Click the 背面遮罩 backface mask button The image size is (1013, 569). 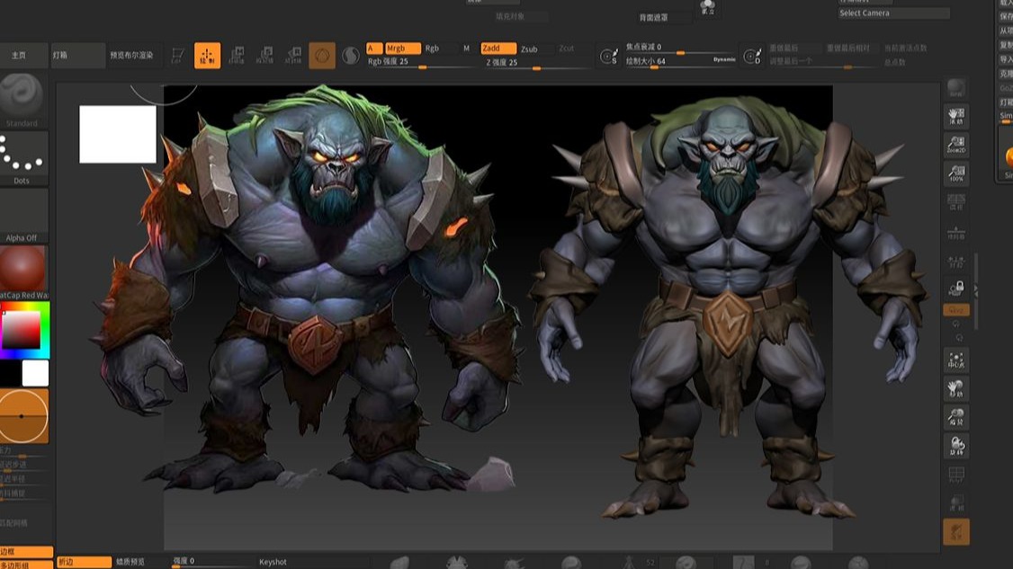coord(654,17)
